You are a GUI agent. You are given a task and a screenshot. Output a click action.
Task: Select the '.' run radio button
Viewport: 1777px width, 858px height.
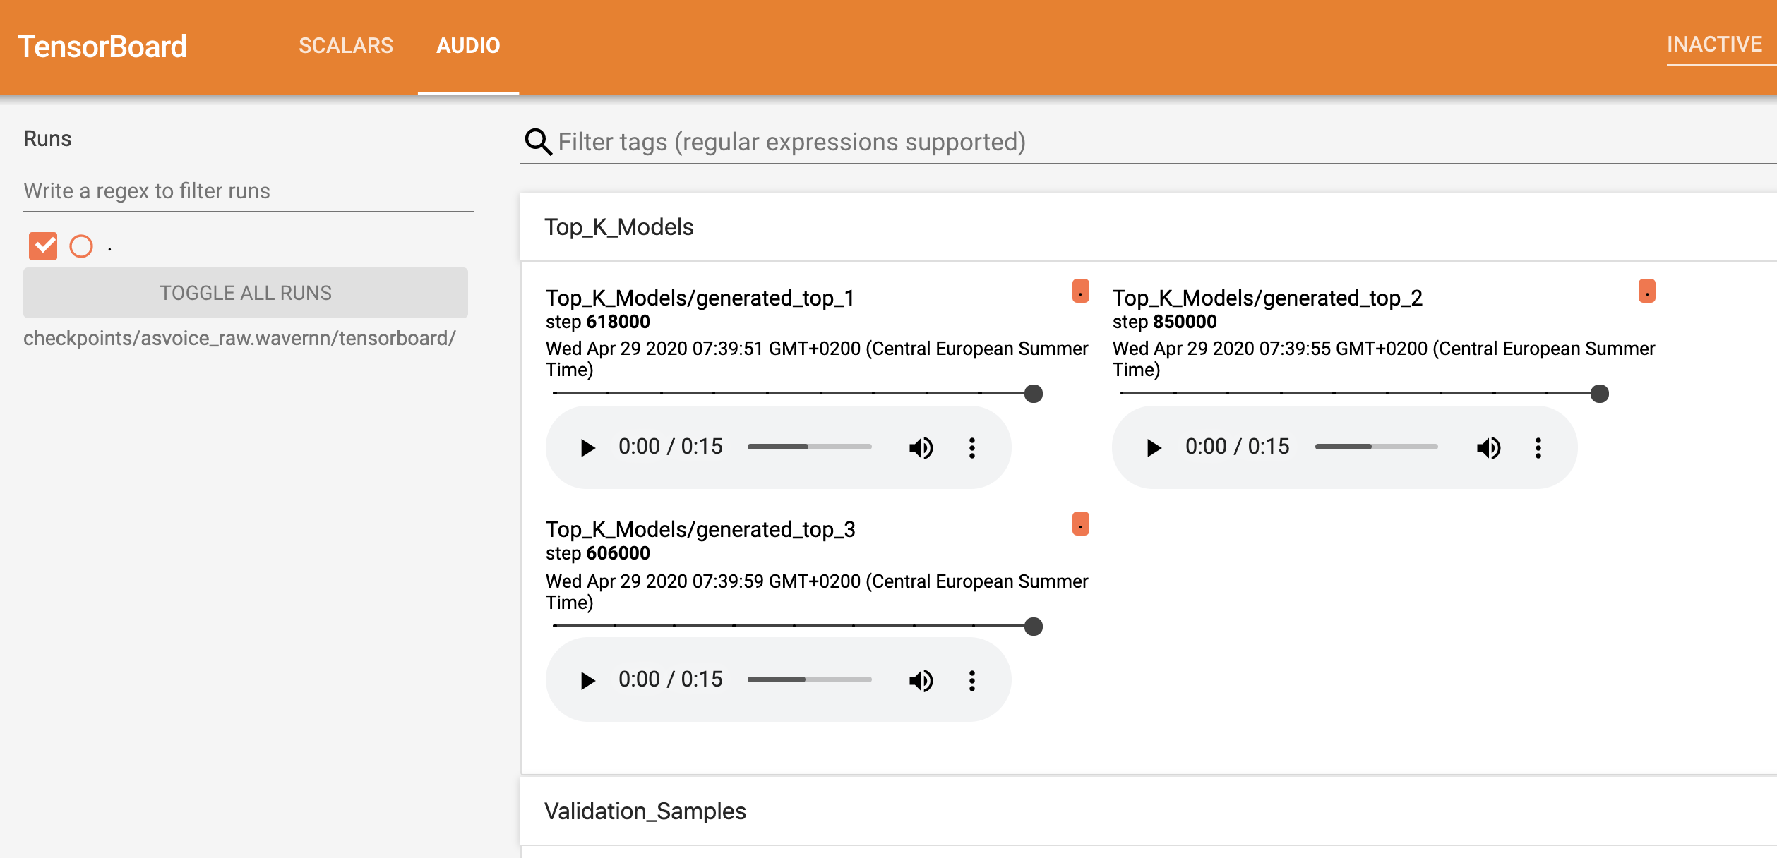[x=81, y=246]
